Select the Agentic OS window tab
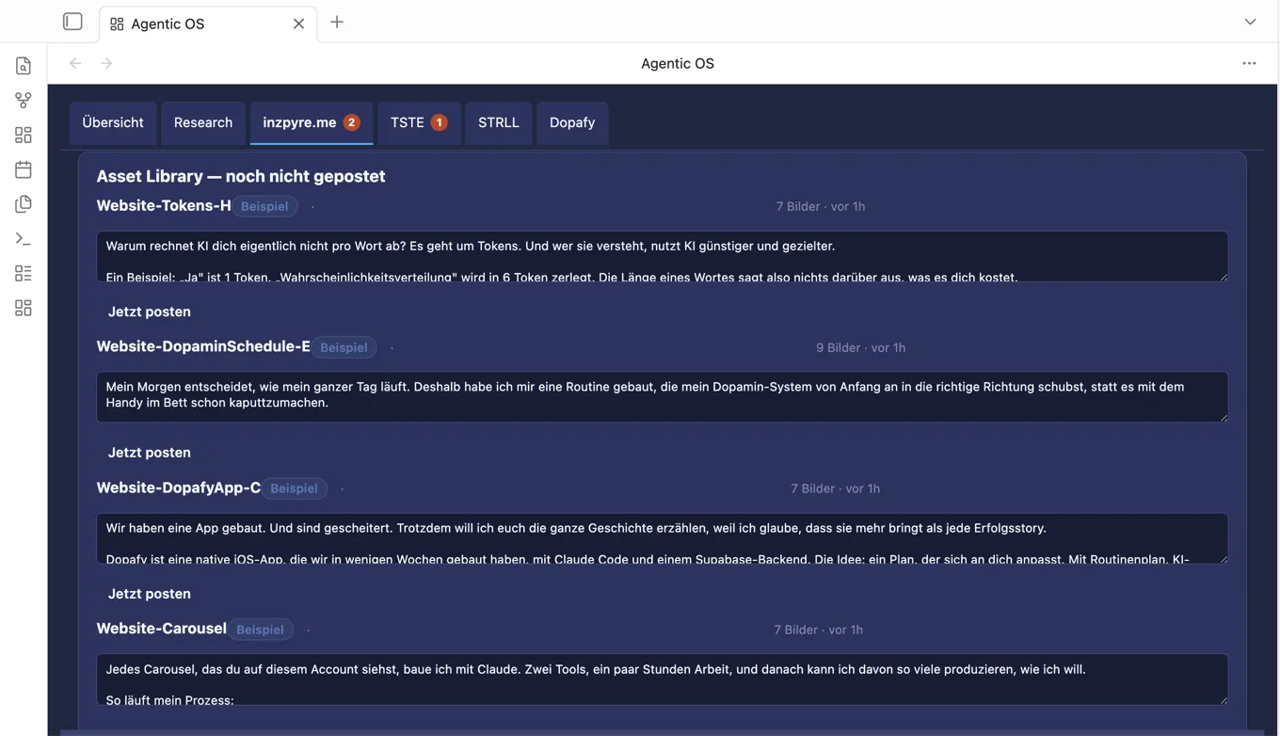1280x736 pixels. (208, 24)
